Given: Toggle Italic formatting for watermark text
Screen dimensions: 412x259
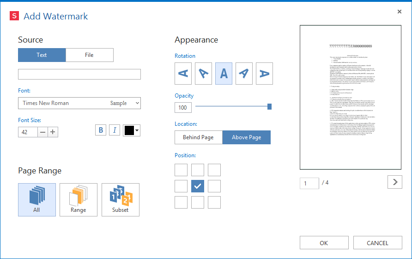Looking at the screenshot, I should (x=115, y=130).
